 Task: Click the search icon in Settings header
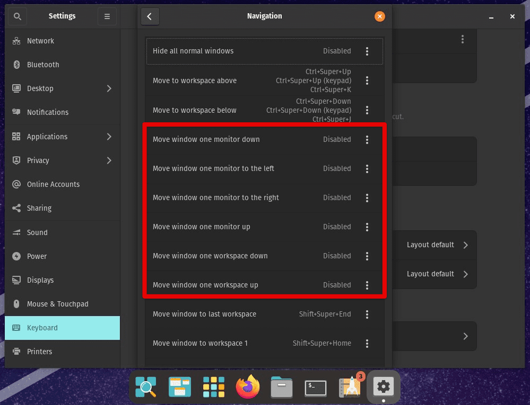(x=17, y=16)
